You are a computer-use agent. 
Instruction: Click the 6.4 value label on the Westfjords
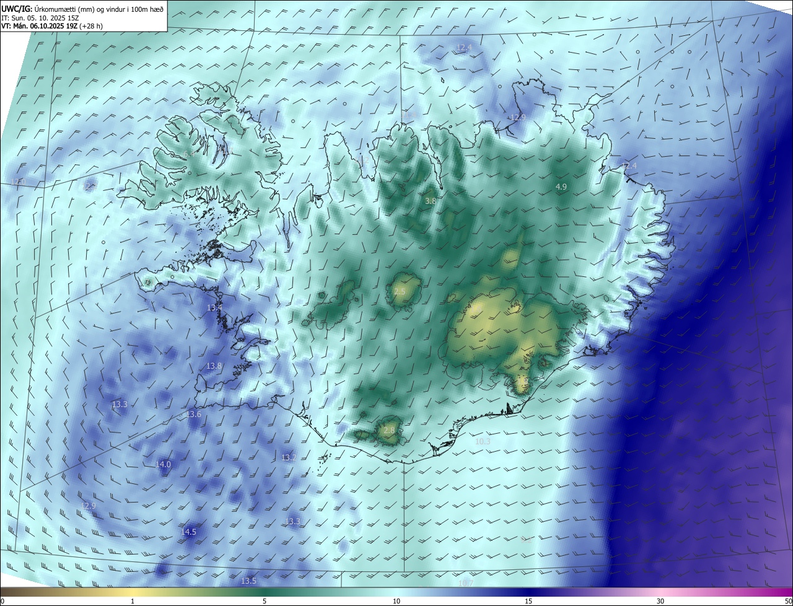(x=189, y=154)
